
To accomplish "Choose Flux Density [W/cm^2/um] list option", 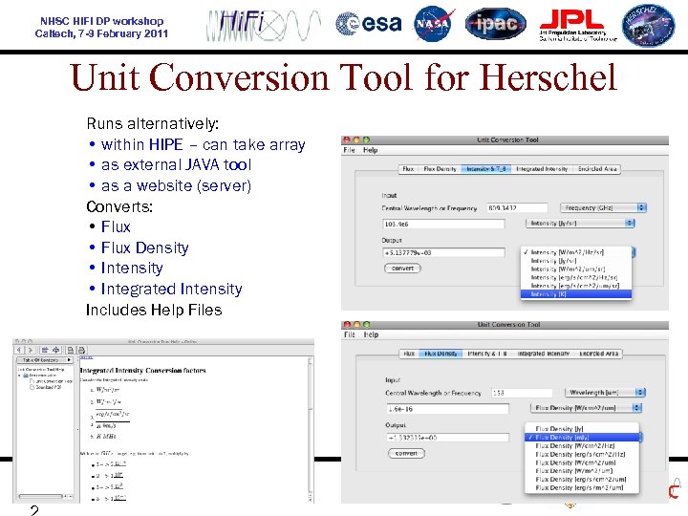I will [x=582, y=462].
